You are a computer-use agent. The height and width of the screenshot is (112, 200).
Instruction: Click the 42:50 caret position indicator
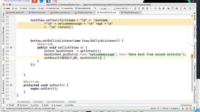(x=153, y=109)
